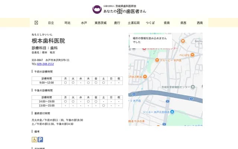The image size is (238, 149).
Task: Click the address 水戸市米沢町379-11 text
Action: pyautogui.click(x=57, y=60)
